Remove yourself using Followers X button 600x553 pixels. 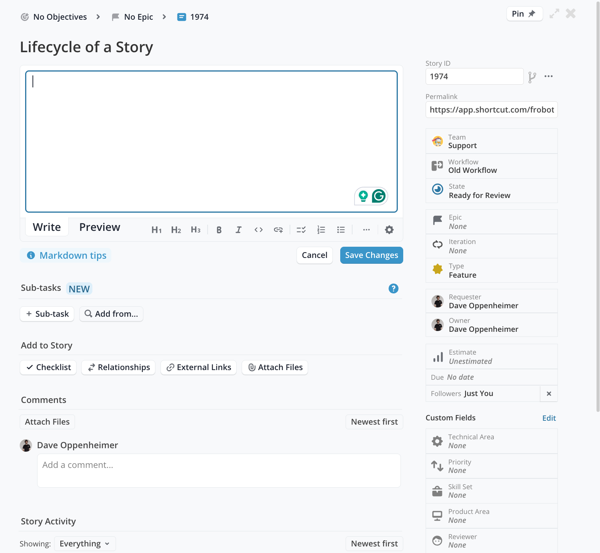coord(549,394)
